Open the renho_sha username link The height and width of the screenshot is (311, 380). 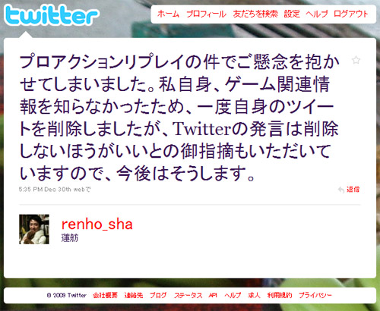pos(97,225)
